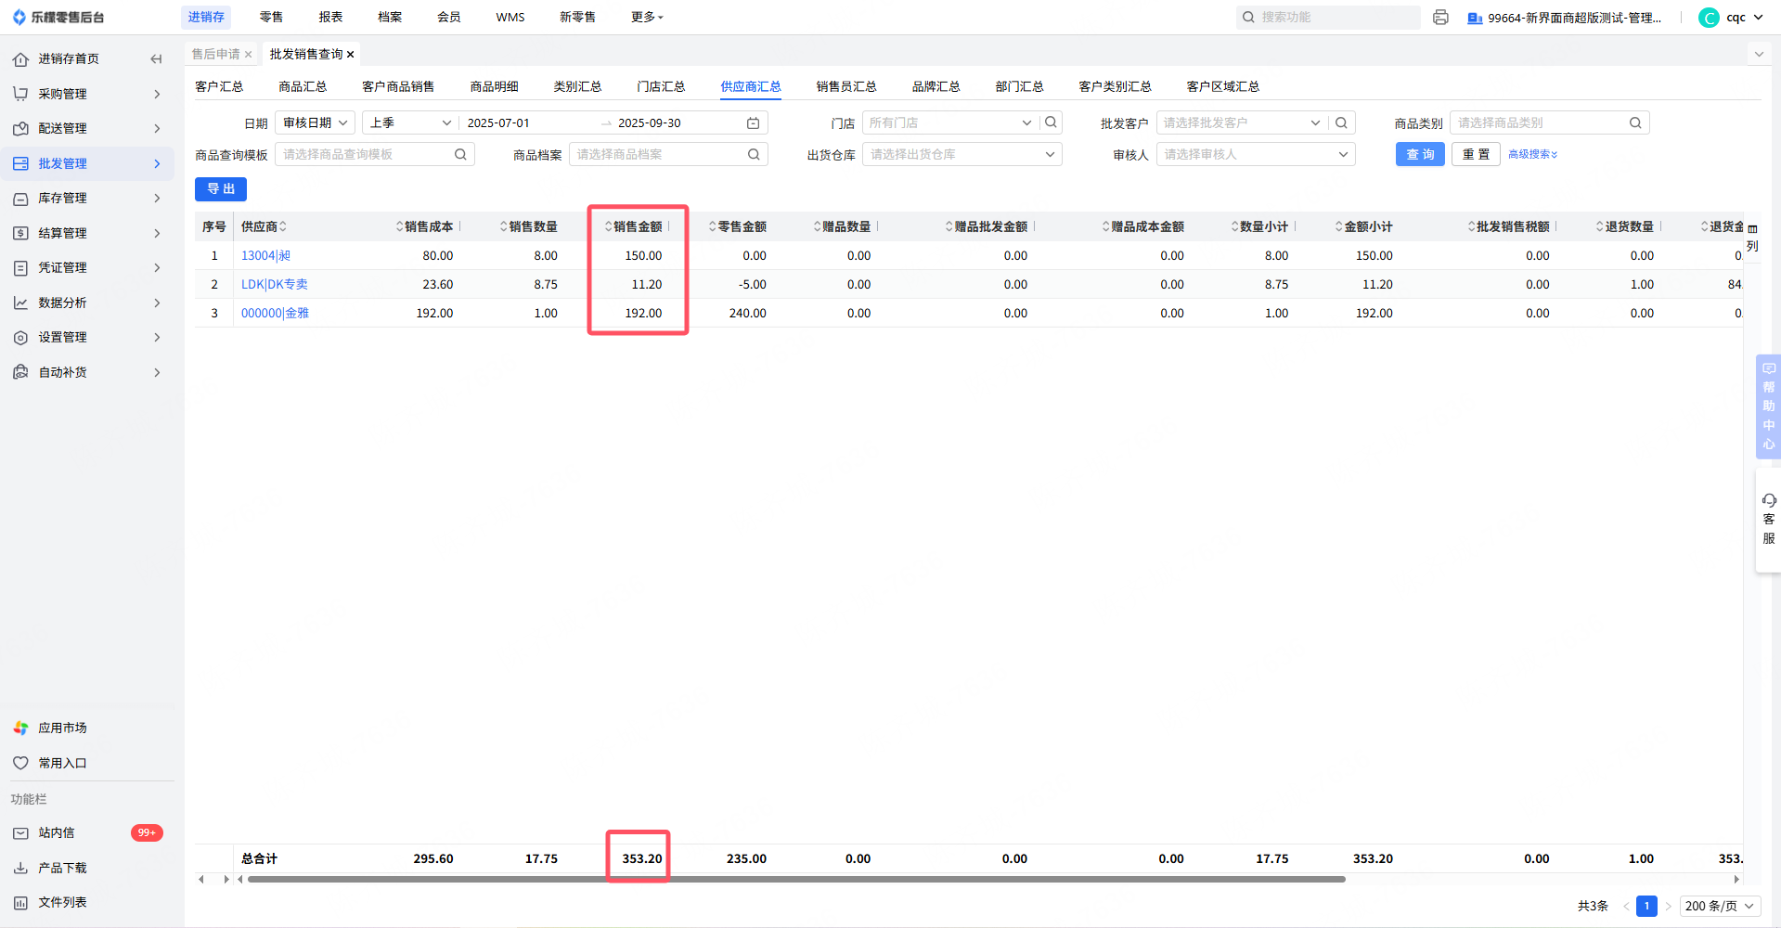Image resolution: width=1781 pixels, height=928 pixels.
Task: Switch to the 品牌汇总 tab
Action: tap(936, 86)
